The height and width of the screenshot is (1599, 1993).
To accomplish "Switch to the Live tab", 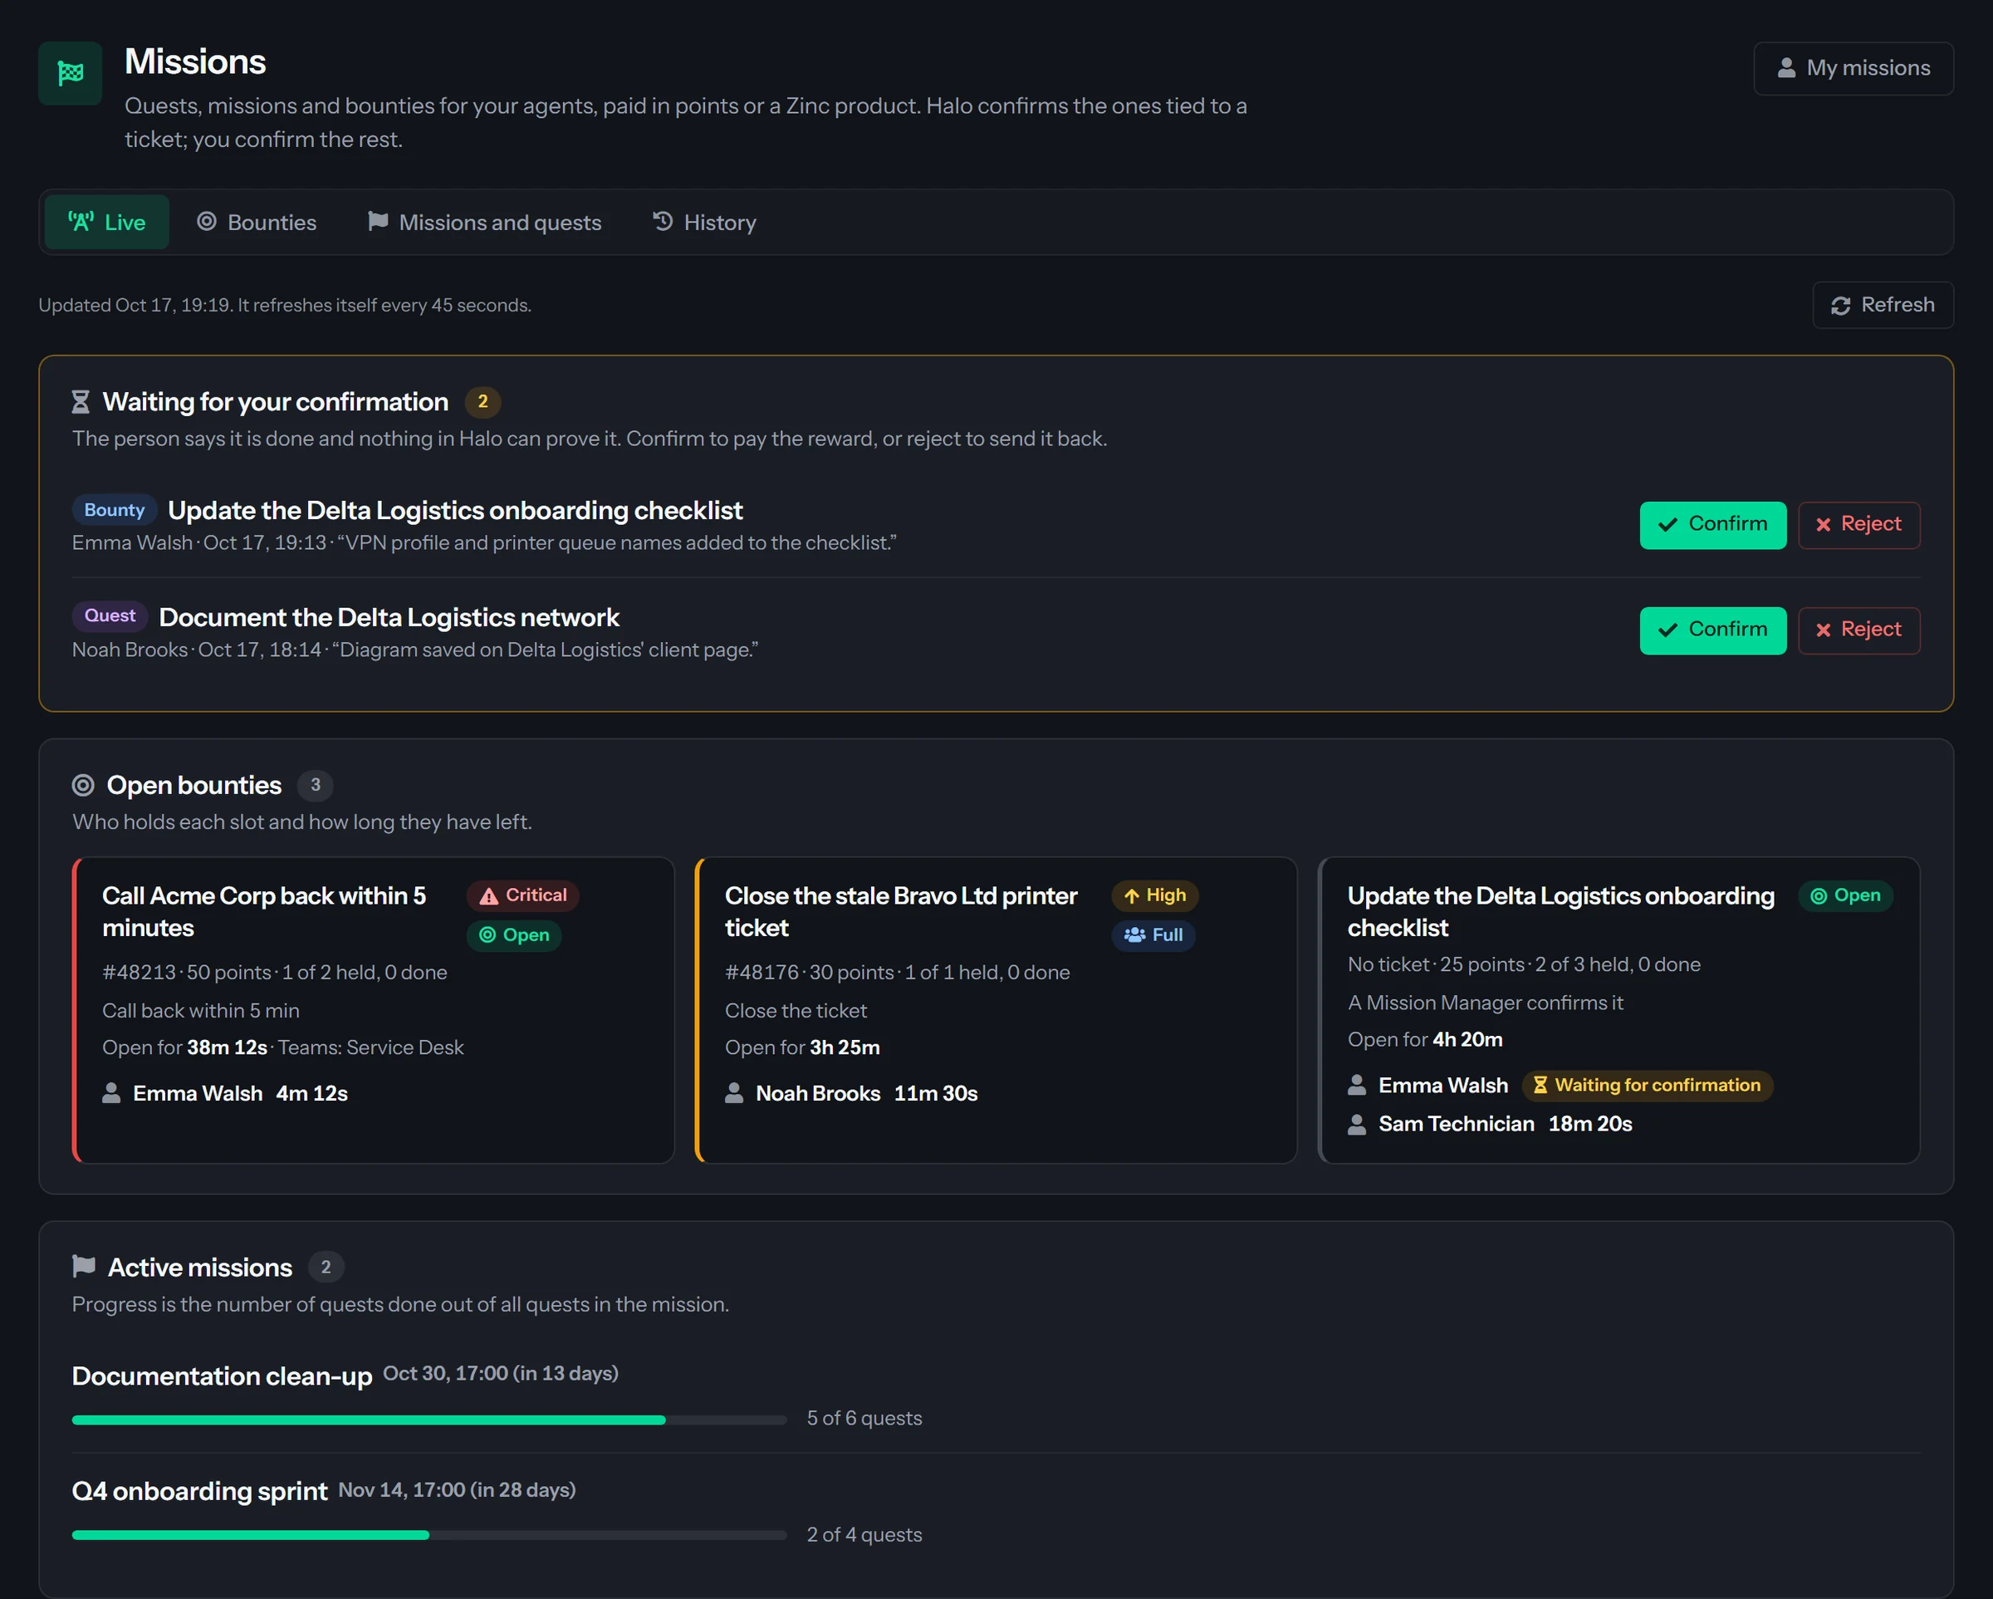I will (107, 222).
